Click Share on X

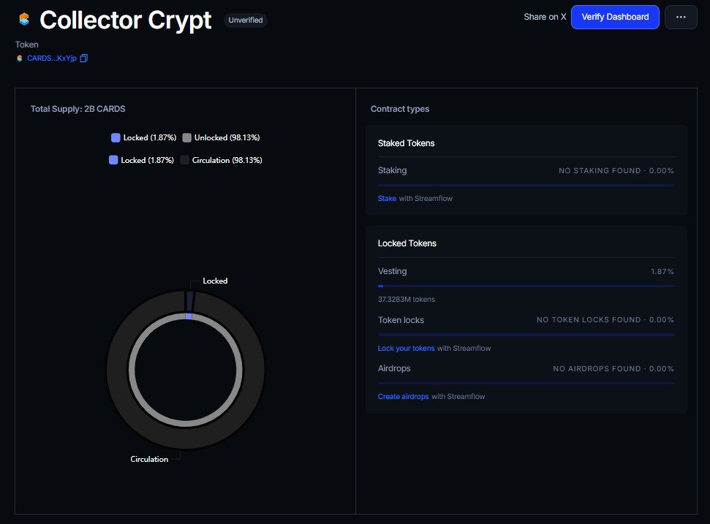point(545,17)
